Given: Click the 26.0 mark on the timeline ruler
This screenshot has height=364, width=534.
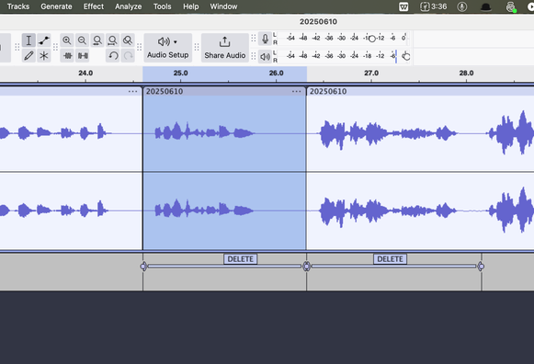Looking at the screenshot, I should [276, 74].
